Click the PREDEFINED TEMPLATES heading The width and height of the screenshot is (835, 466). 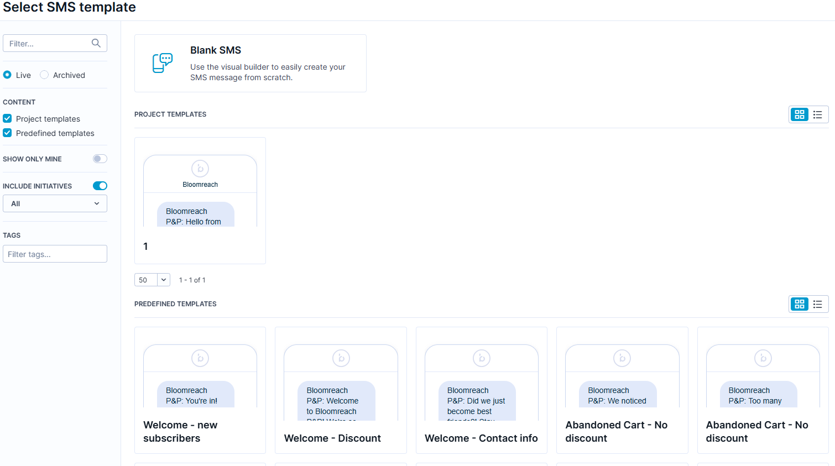click(175, 304)
